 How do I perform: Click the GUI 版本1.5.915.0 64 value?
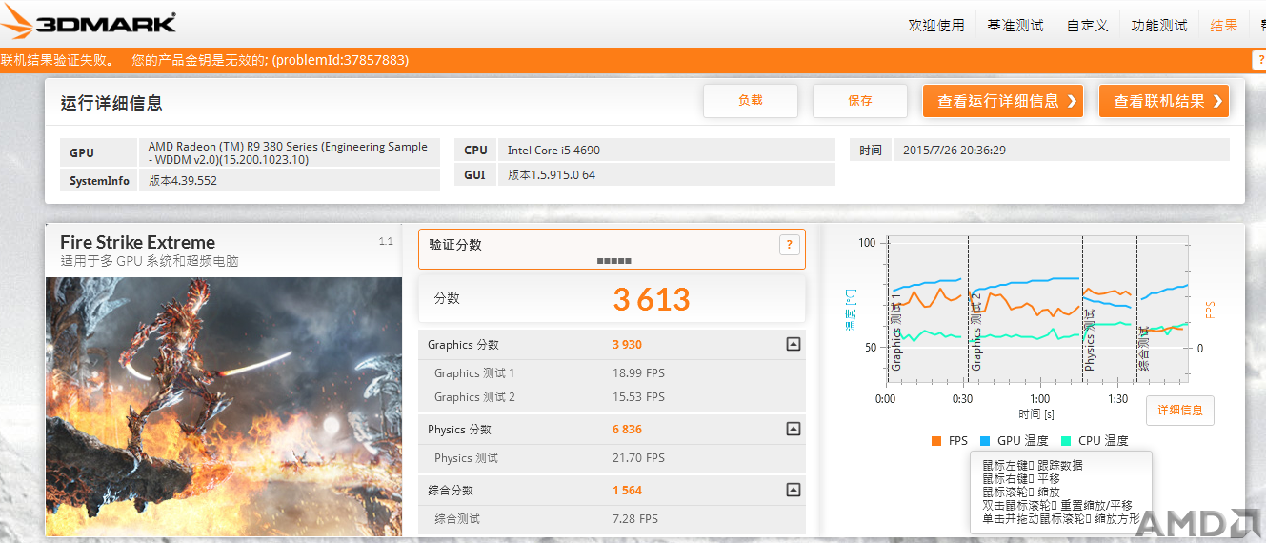click(x=666, y=174)
